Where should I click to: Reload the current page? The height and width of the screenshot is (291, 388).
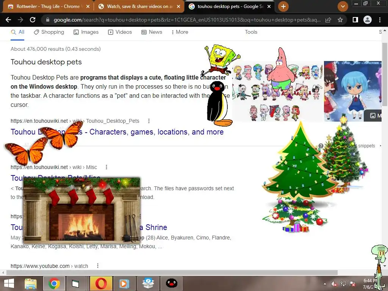tap(33, 20)
